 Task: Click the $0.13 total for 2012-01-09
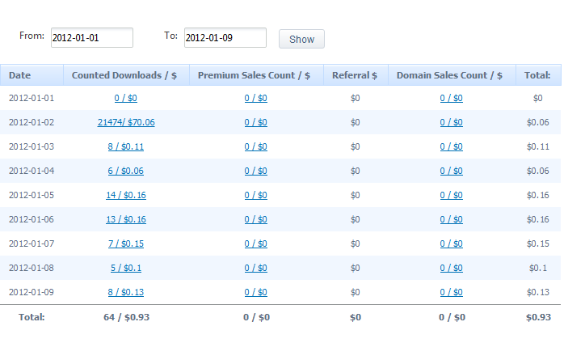pyautogui.click(x=538, y=292)
